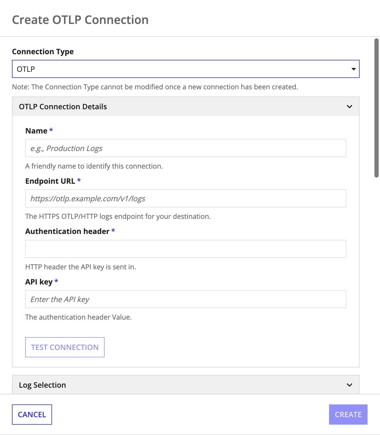Expand the Log Selection section
The image size is (380, 435).
(x=185, y=385)
